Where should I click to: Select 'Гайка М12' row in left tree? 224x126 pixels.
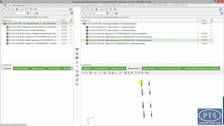click(37, 43)
